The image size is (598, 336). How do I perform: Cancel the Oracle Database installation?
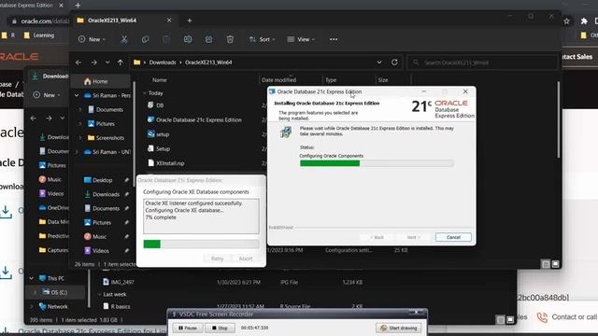(x=453, y=237)
